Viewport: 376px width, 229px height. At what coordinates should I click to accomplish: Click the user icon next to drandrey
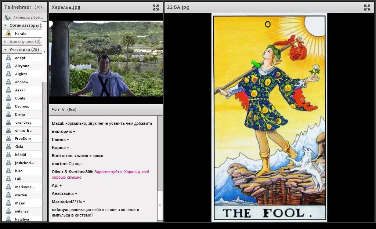(x=8, y=123)
